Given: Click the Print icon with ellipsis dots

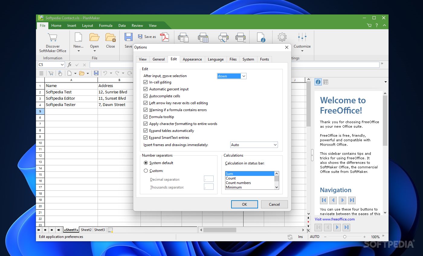Looking at the screenshot, I should pyautogui.click(x=241, y=37).
